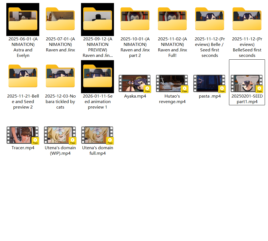Select the Belle and Seed preview 2 folder
This screenshot has width=268, height=241.
(x=23, y=76)
